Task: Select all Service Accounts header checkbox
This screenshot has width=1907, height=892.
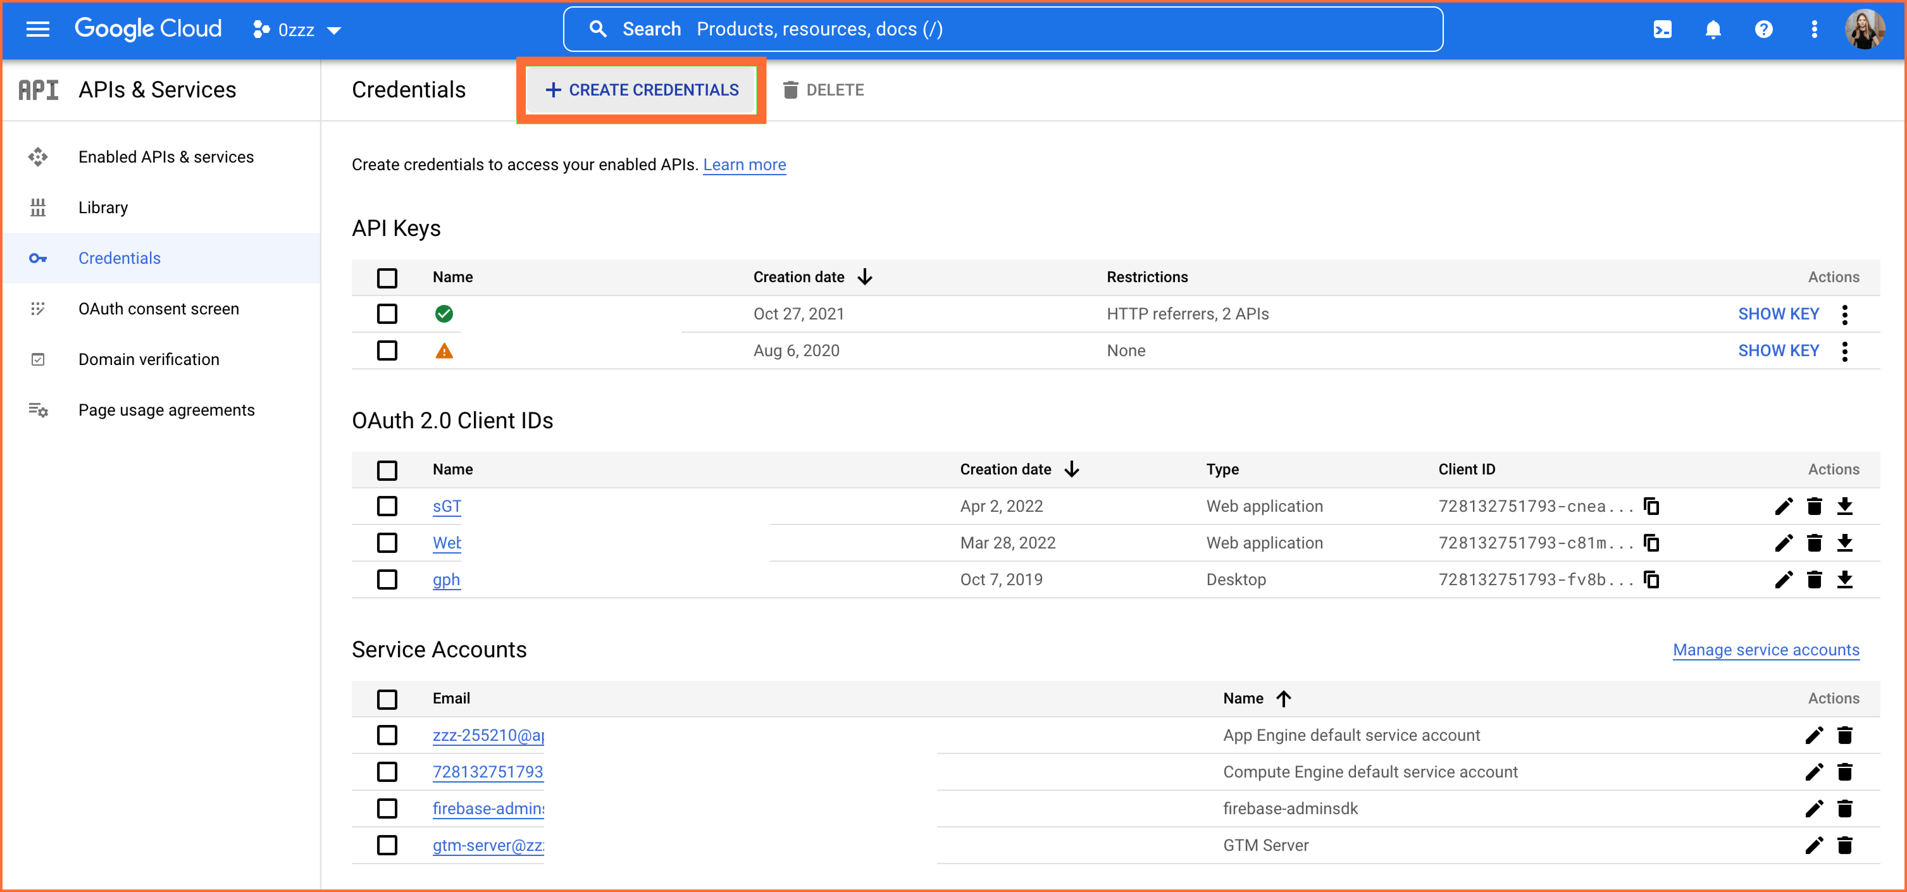Action: [387, 700]
